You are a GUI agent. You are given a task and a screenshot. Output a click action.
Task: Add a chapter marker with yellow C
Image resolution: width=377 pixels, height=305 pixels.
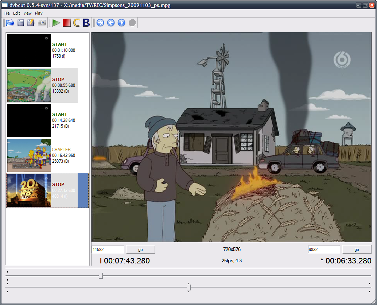click(77, 23)
